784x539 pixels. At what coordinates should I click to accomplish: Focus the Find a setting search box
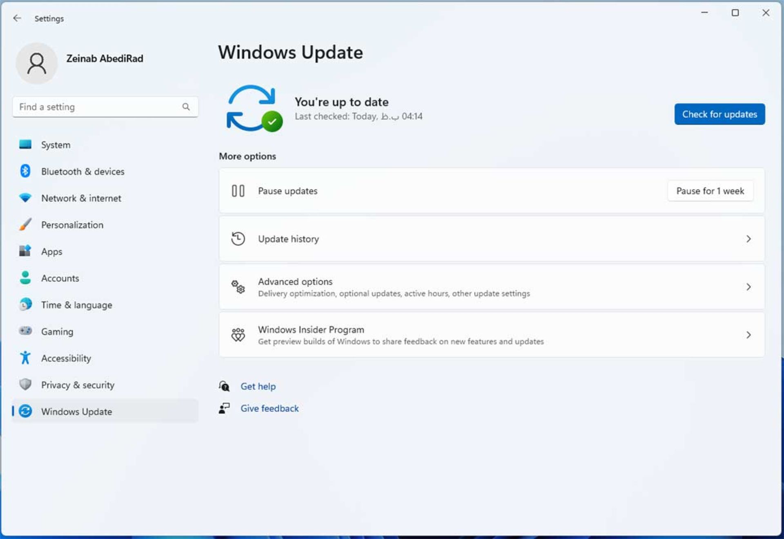pyautogui.click(x=98, y=107)
